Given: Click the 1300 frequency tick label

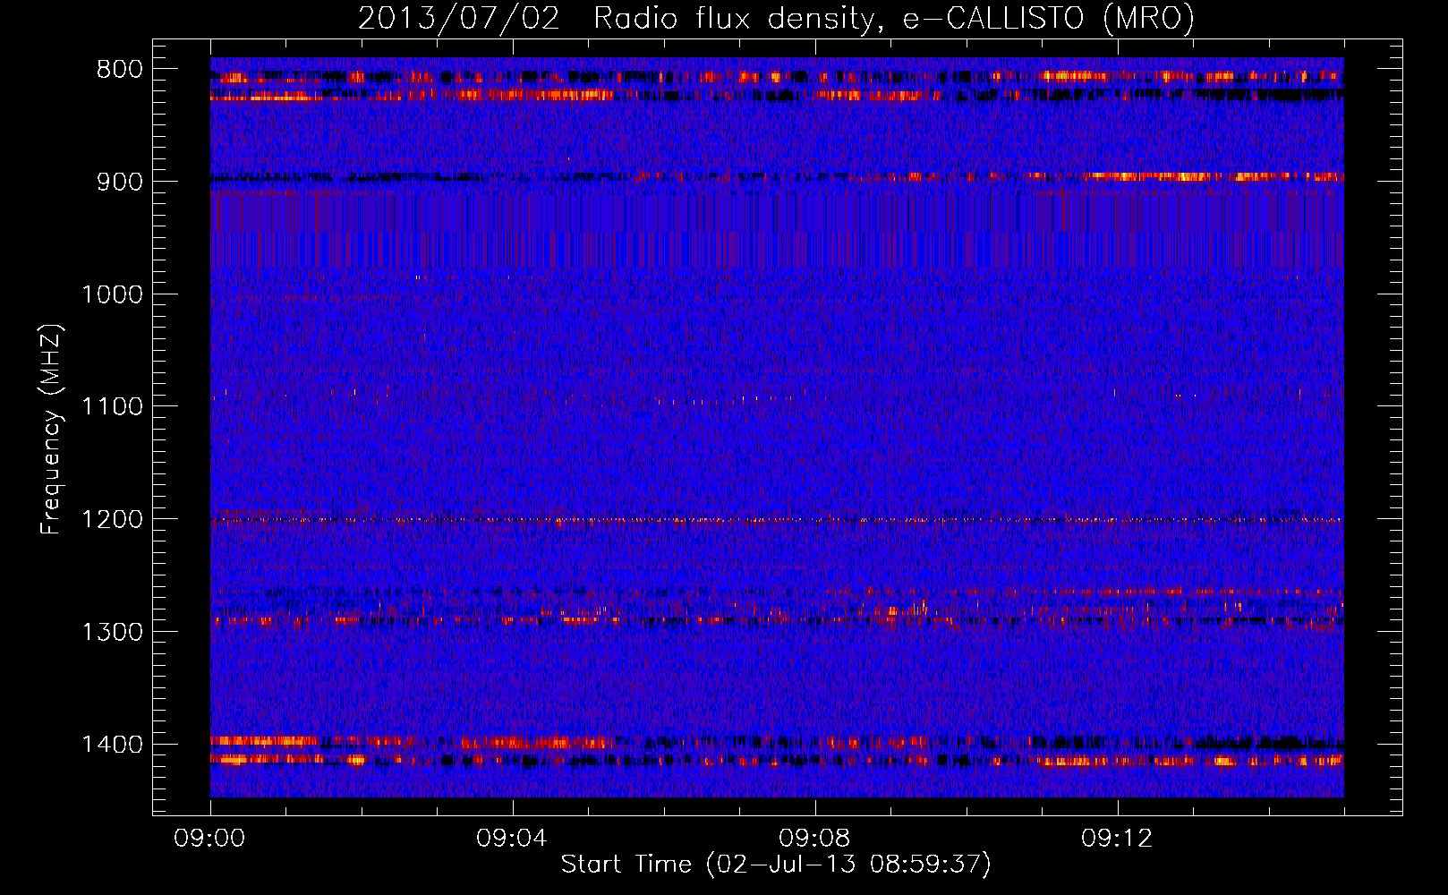Looking at the screenshot, I should pos(112,632).
